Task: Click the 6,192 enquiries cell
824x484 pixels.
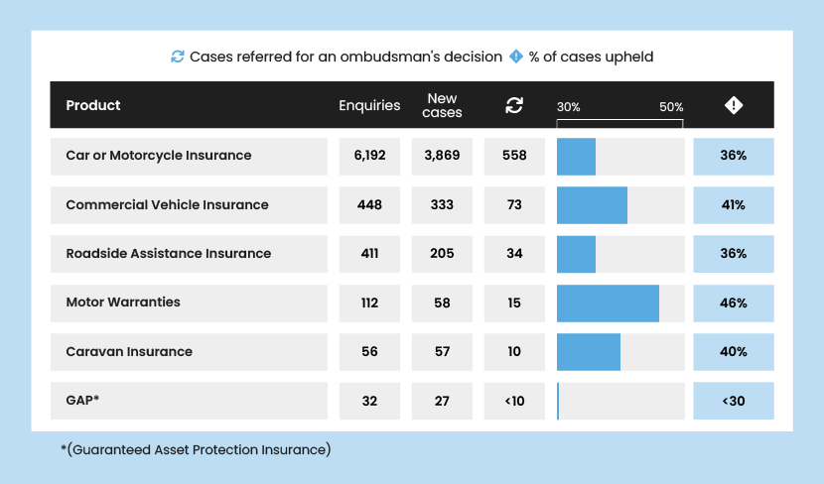Action: [x=369, y=156]
